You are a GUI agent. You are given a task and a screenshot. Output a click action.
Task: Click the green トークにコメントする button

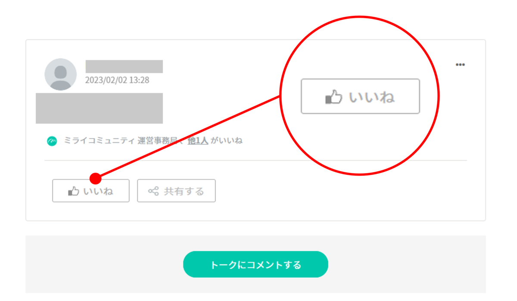pyautogui.click(x=255, y=264)
